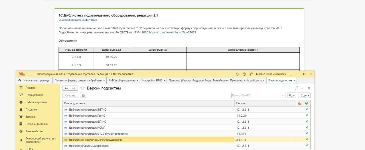Open history clock icon

pos(244,74)
